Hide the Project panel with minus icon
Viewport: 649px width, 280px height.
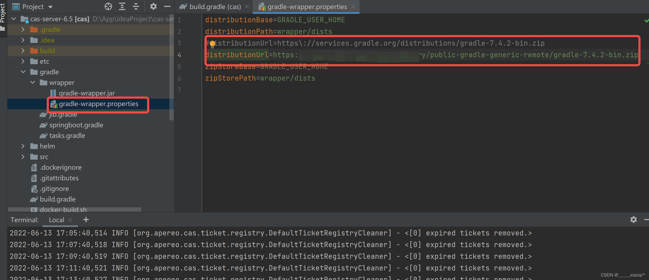point(167,6)
